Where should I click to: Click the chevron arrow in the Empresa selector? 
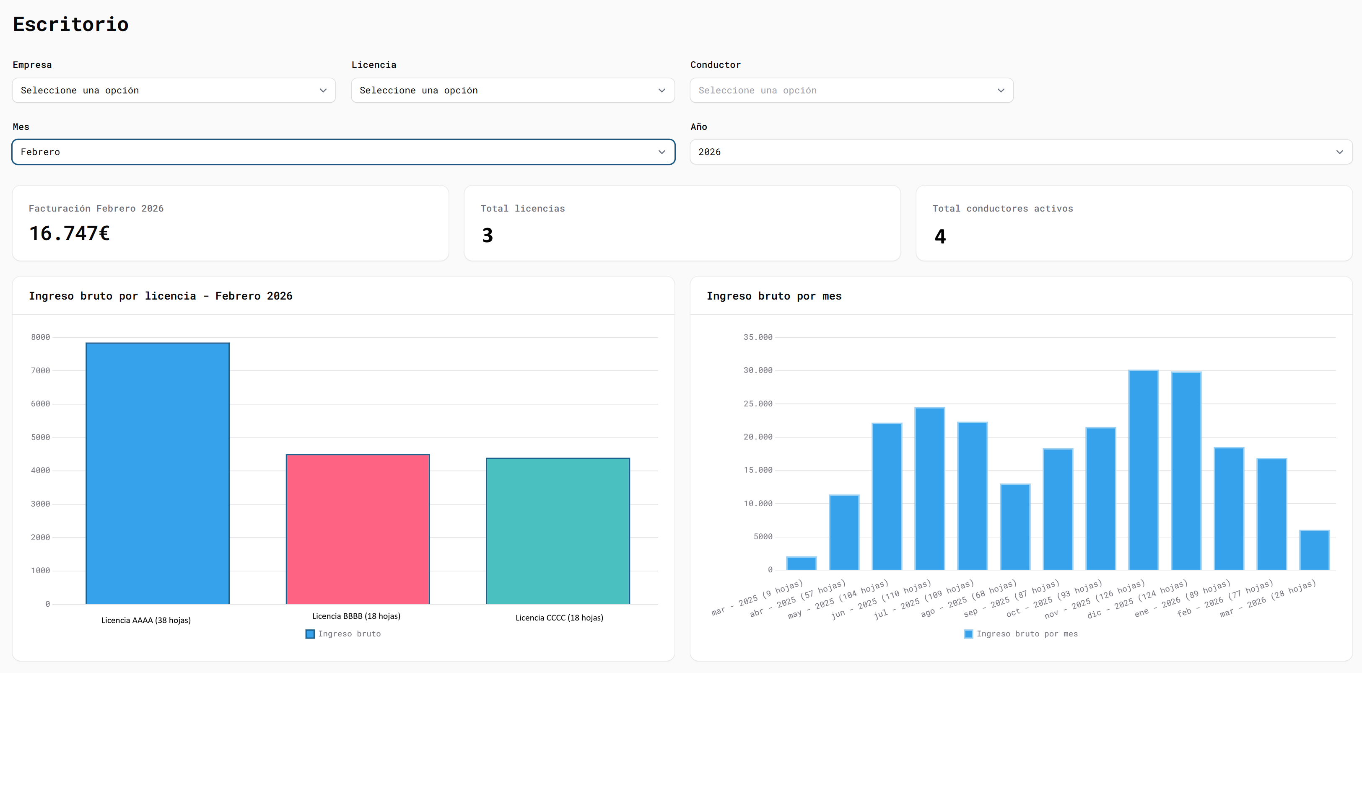[x=323, y=90]
